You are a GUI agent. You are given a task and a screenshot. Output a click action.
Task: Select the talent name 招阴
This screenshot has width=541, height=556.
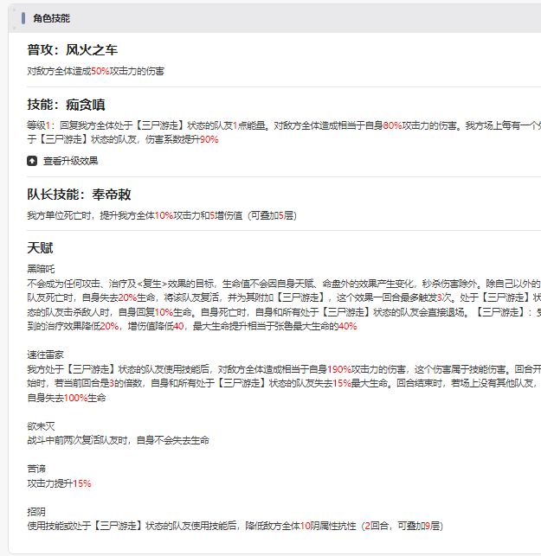(x=36, y=512)
